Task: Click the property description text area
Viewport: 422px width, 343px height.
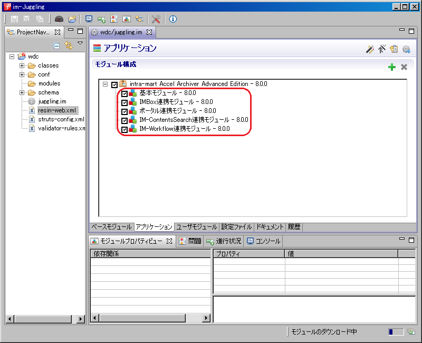Action: 314,309
